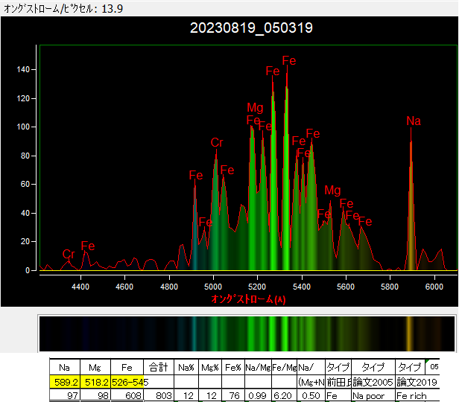The height and width of the screenshot is (402, 462).
Task: Click the chart title 20230819_050319
Action: 251,28
